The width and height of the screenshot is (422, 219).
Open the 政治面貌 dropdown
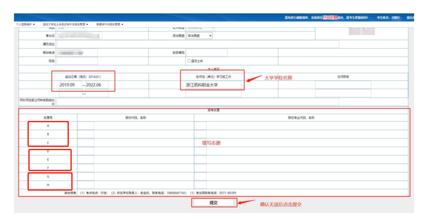(199, 36)
